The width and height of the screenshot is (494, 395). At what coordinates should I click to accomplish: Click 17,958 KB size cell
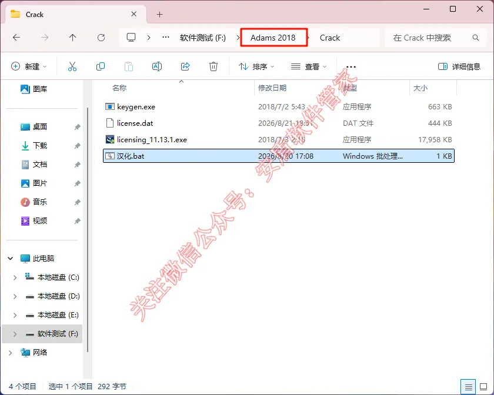point(435,139)
